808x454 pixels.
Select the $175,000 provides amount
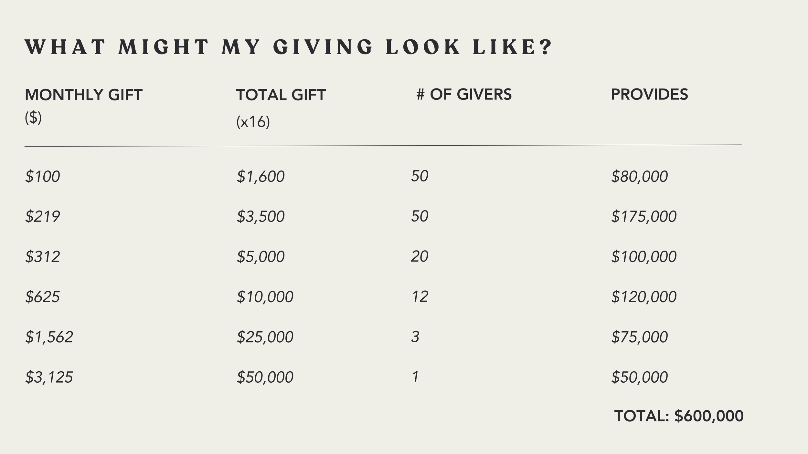pos(643,216)
